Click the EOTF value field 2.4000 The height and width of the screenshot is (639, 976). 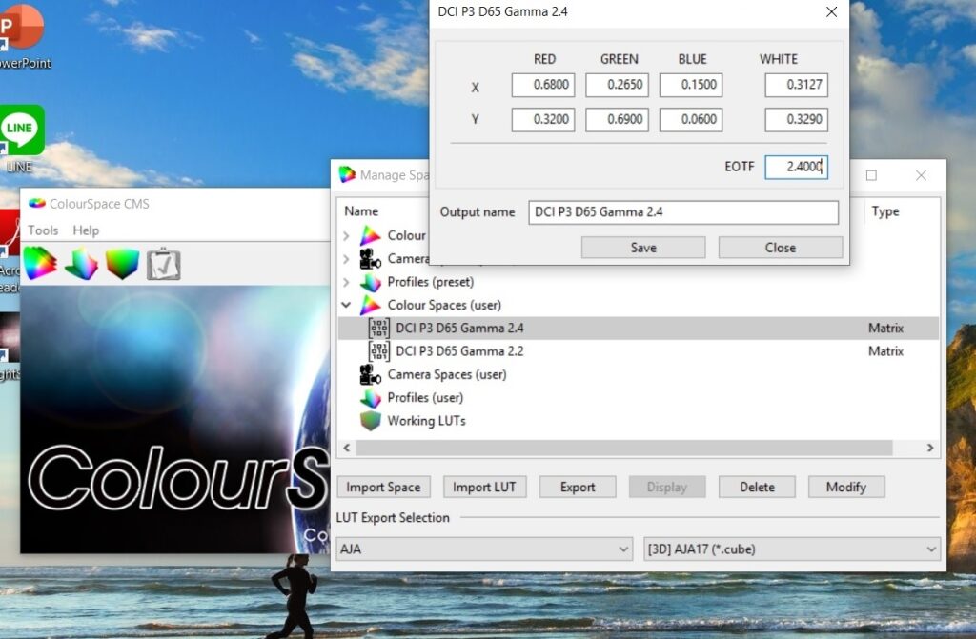pos(797,167)
